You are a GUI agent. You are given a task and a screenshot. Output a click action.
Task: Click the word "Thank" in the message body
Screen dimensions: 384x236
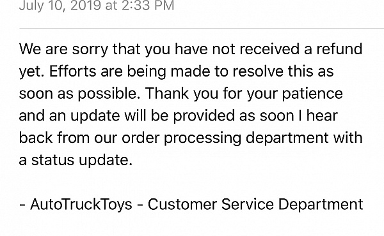click(x=167, y=93)
